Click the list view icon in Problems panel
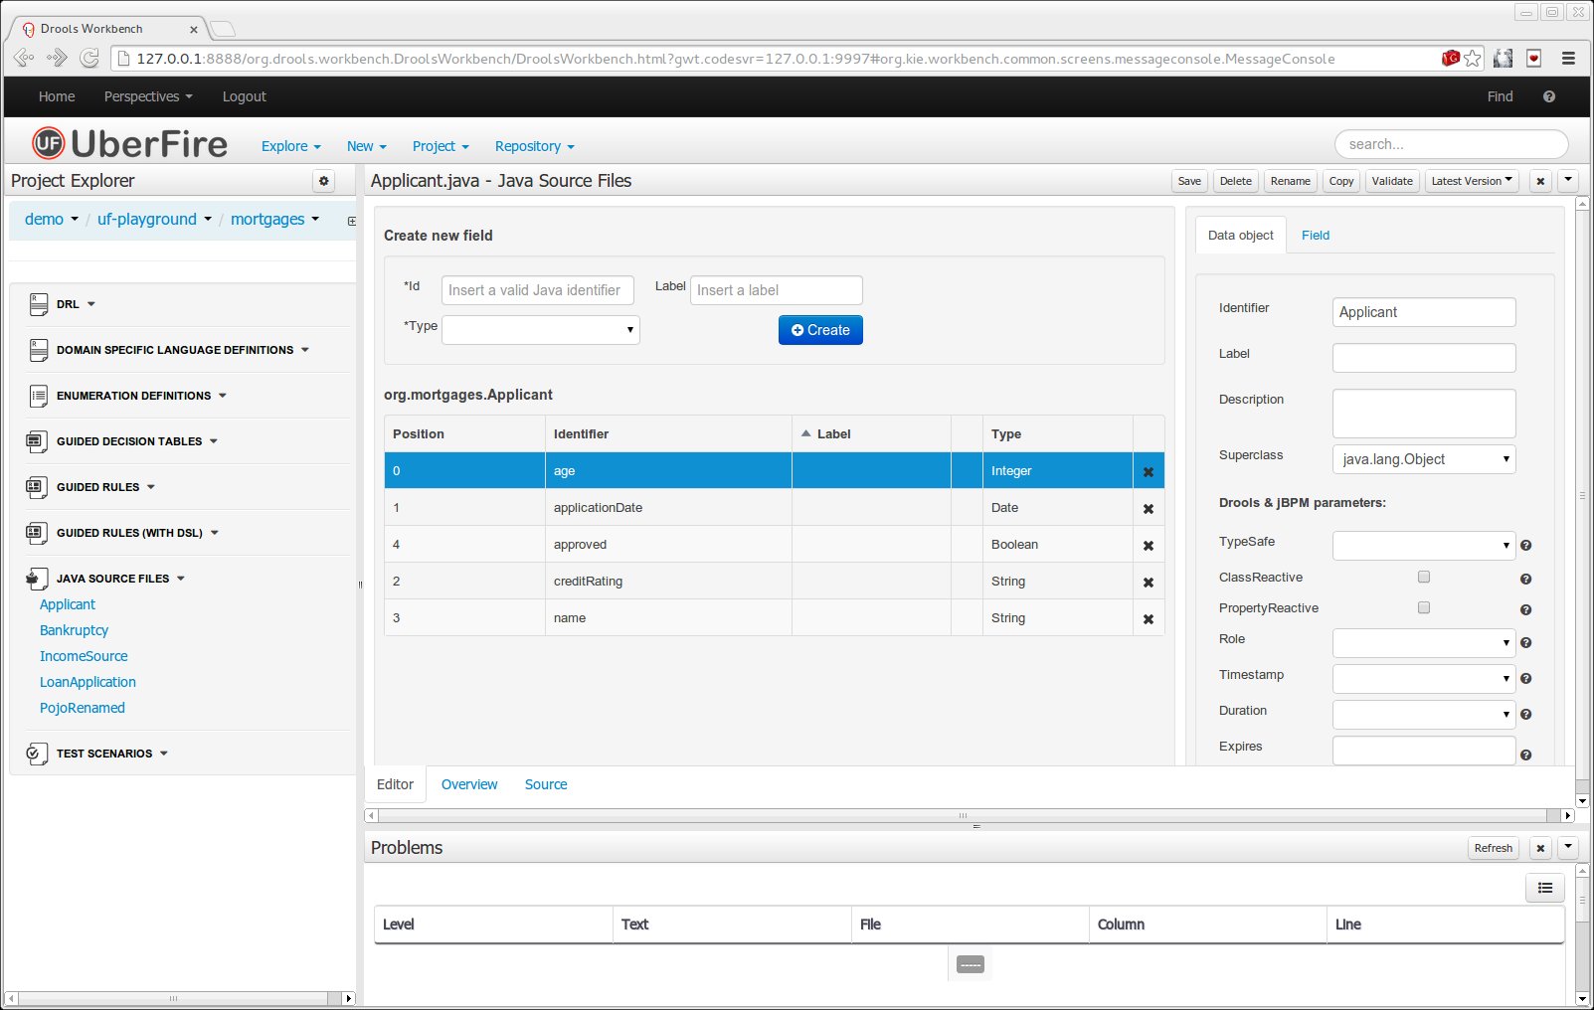Viewport: 1594px width, 1010px height. tap(1544, 888)
